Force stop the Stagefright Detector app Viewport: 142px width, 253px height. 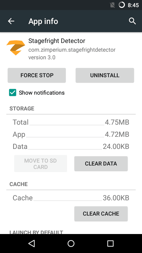tap(37, 75)
